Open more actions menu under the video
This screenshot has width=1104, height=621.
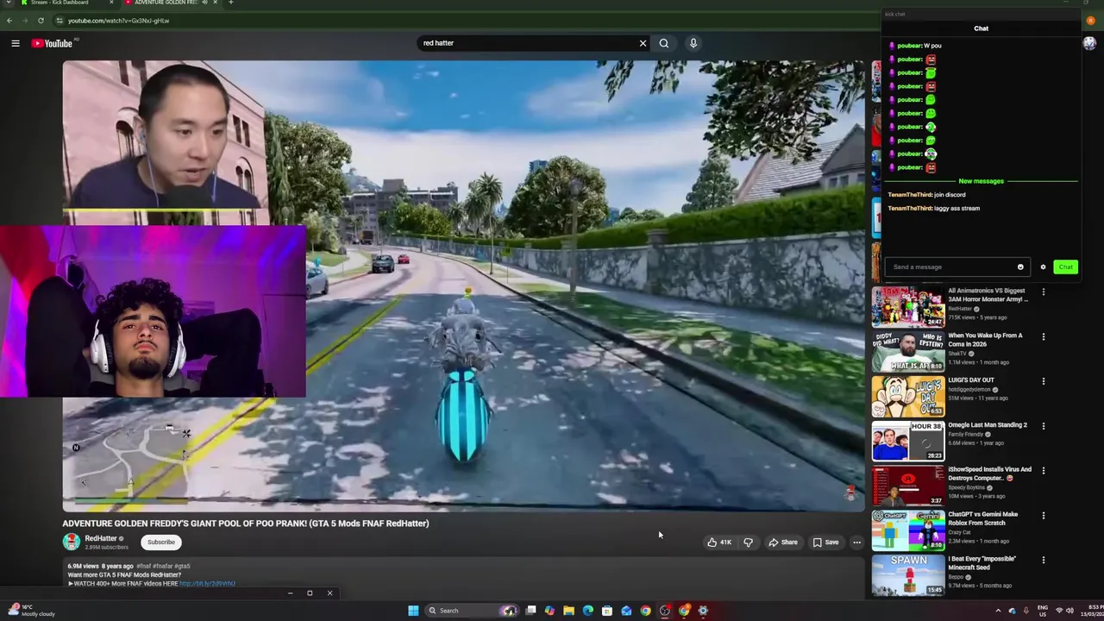[x=856, y=543]
